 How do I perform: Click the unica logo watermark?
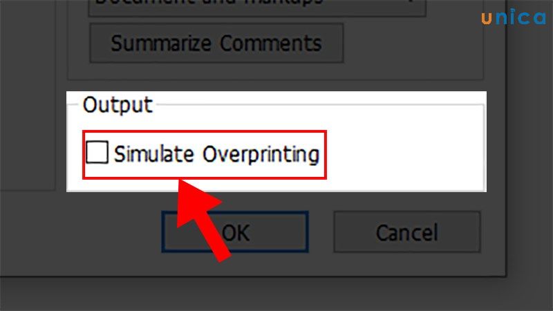pos(514,17)
